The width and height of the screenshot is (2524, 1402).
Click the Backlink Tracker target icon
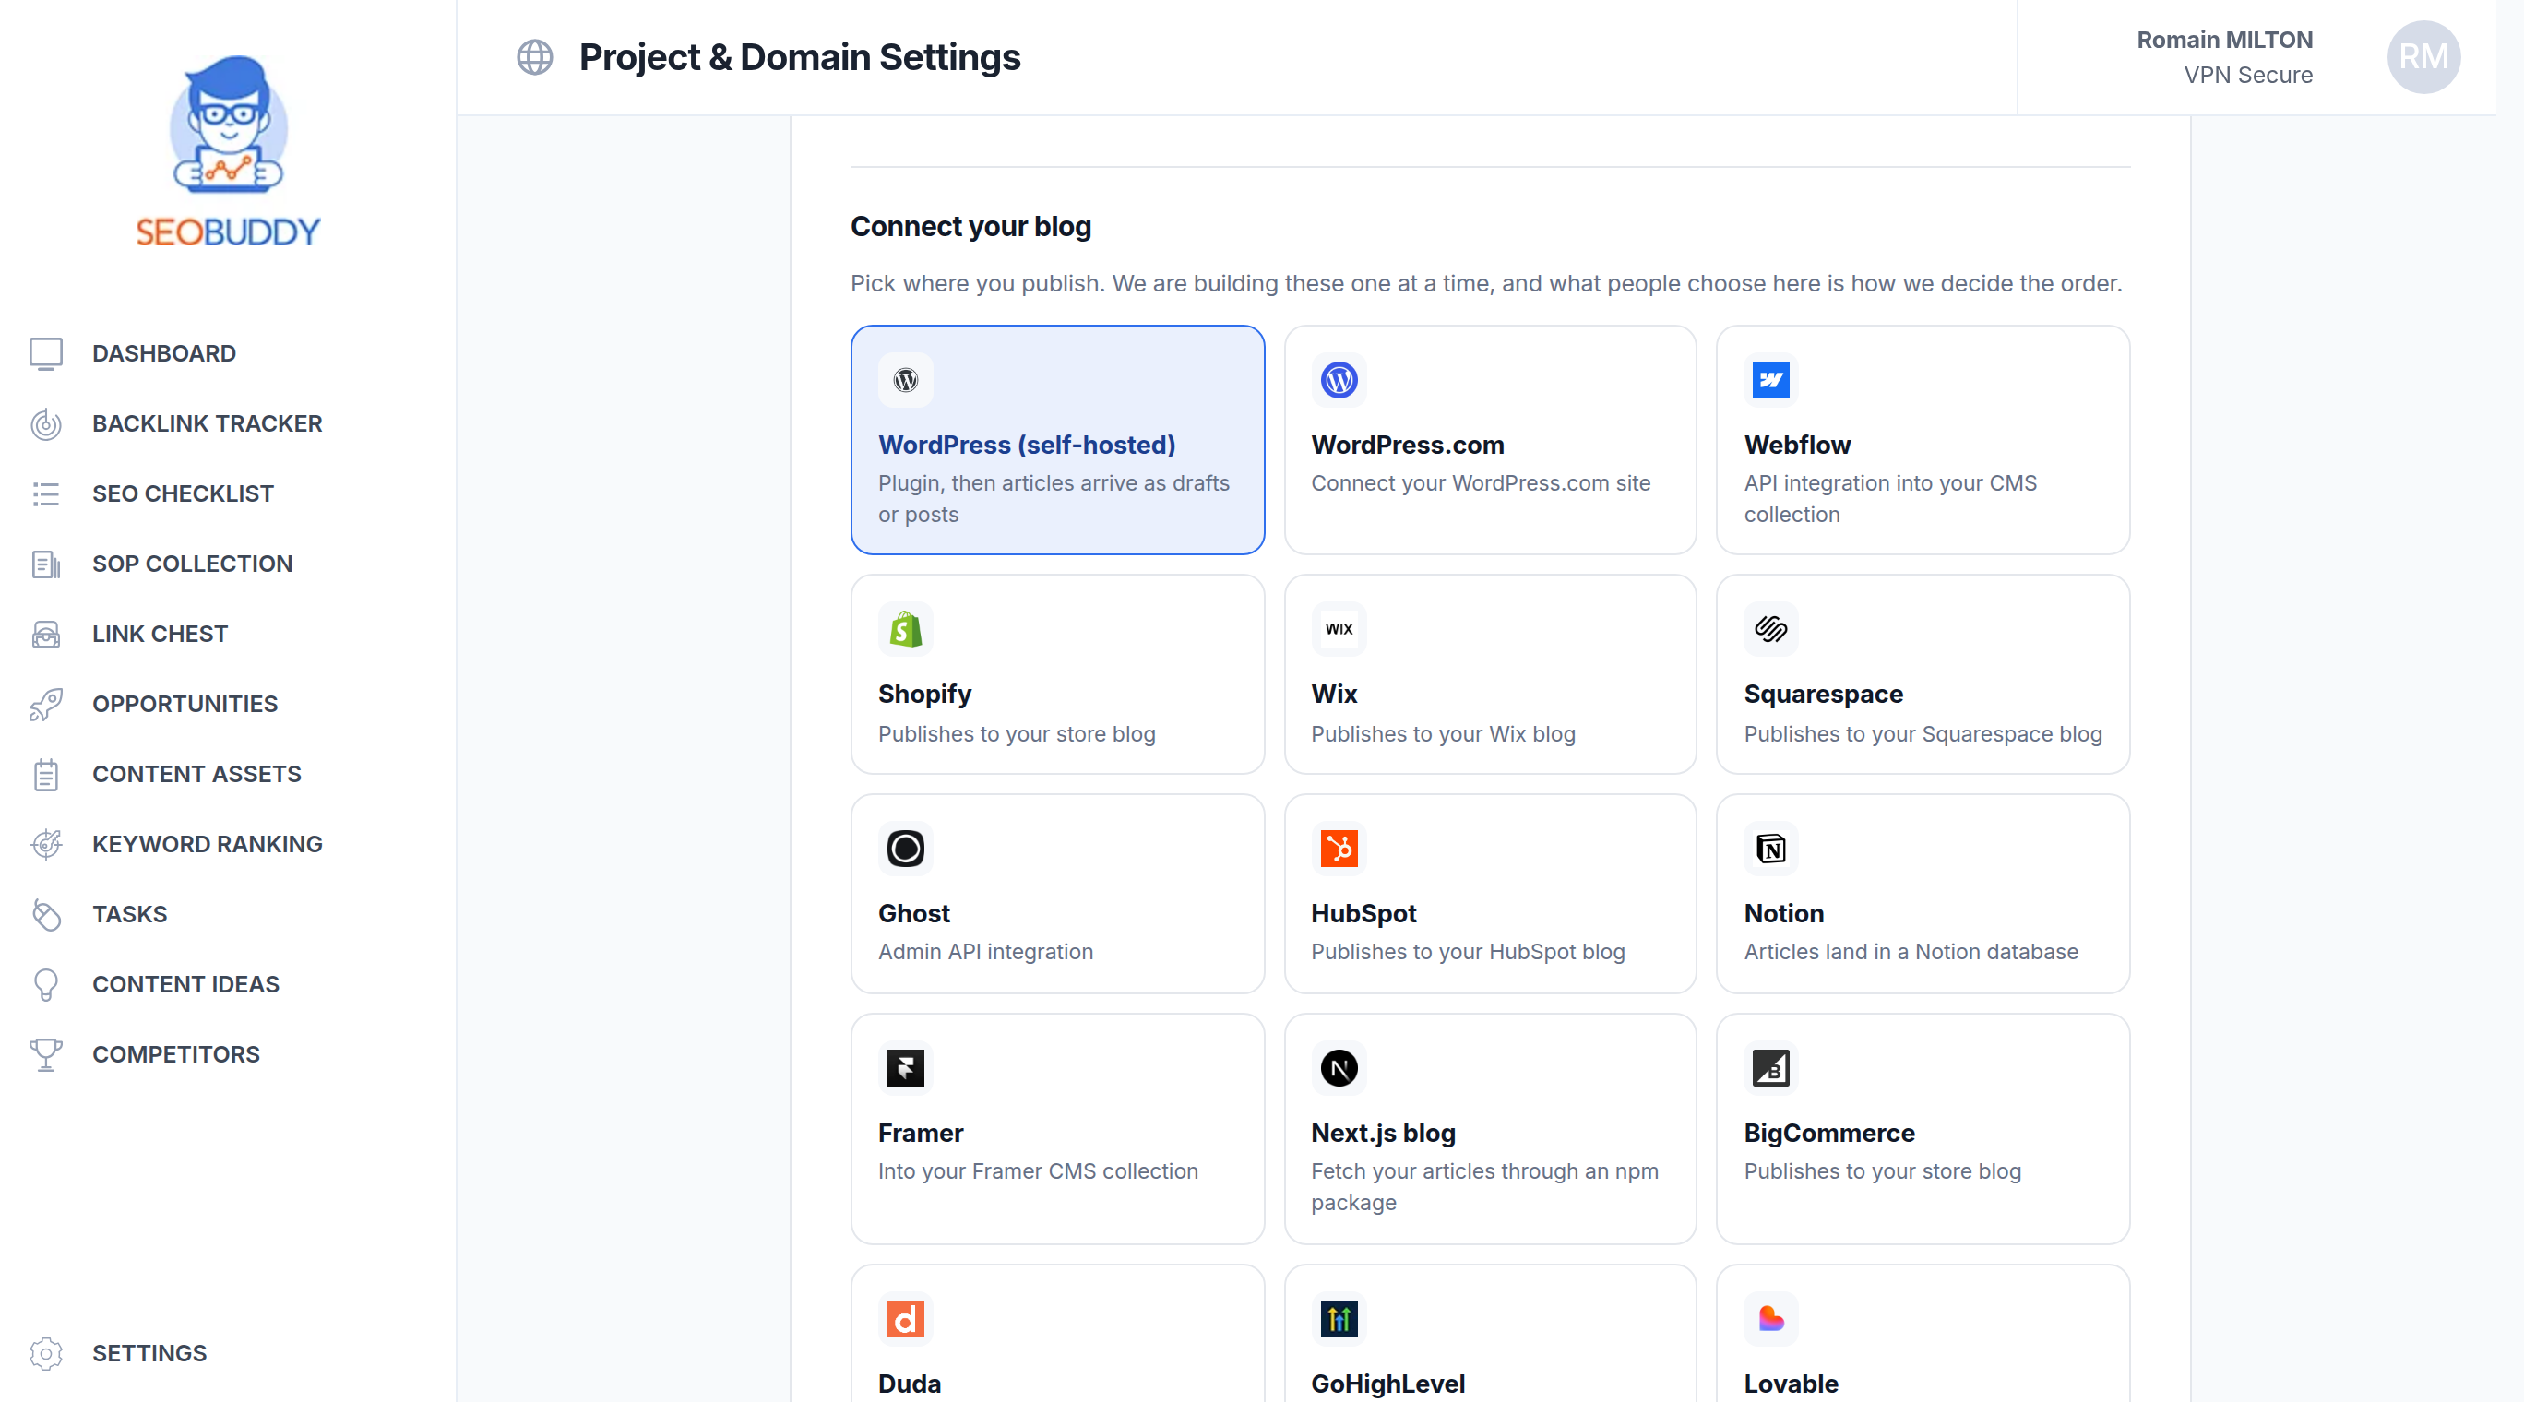[46, 424]
